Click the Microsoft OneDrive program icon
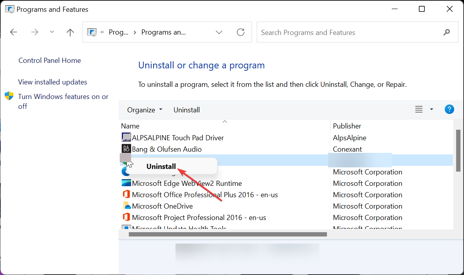 (x=126, y=205)
